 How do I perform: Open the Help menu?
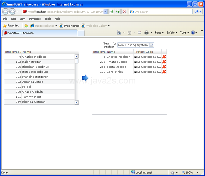57,19
